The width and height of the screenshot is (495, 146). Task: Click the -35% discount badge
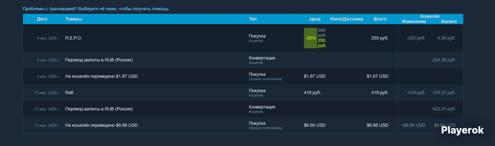point(310,38)
